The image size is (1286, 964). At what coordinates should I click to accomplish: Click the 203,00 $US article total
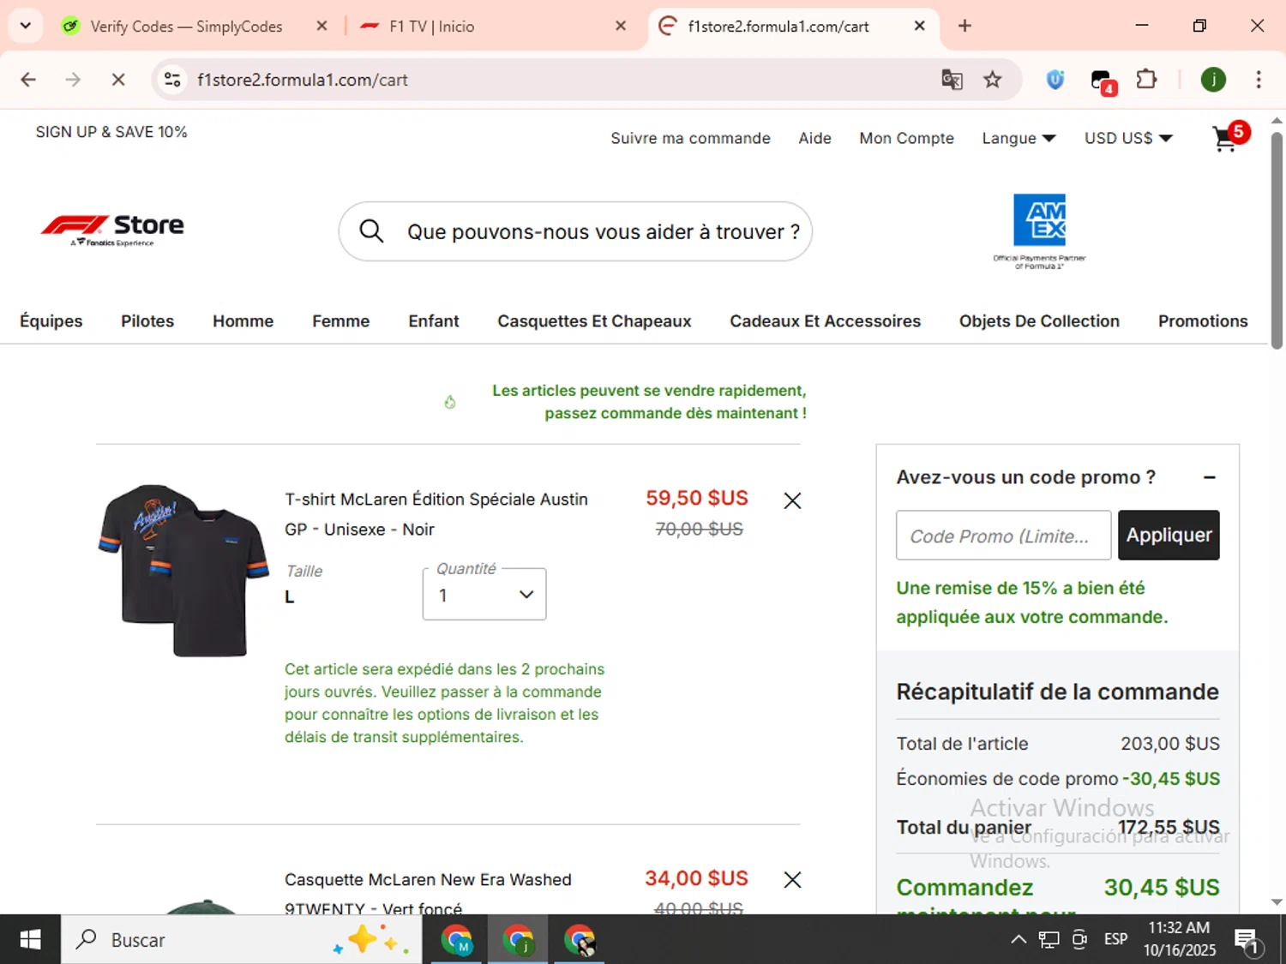coord(1170,744)
